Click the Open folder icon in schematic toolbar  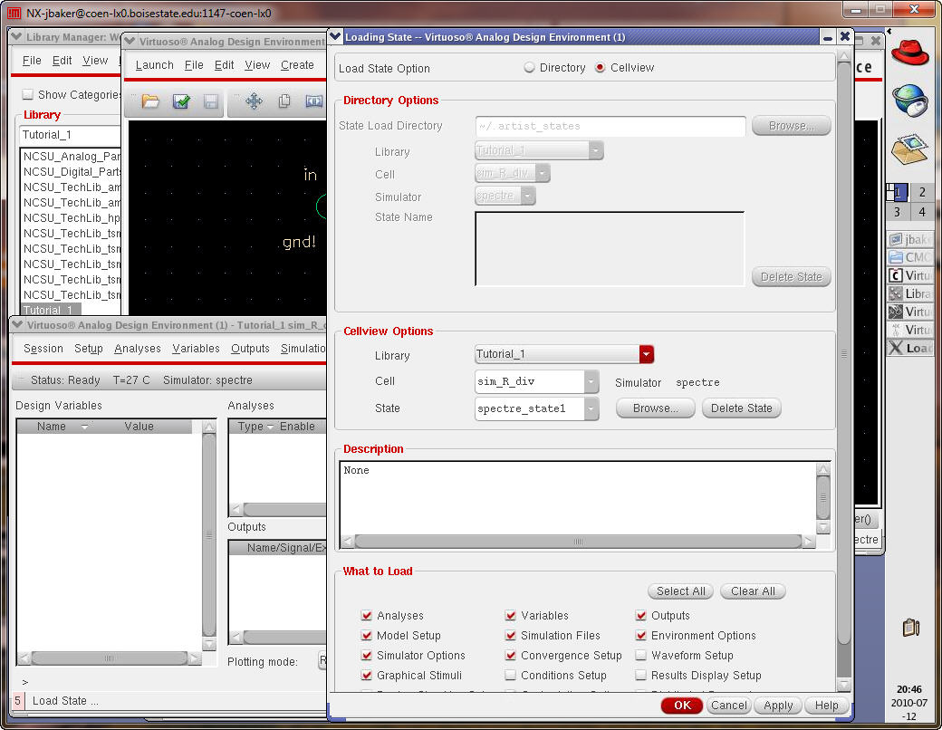pos(150,102)
